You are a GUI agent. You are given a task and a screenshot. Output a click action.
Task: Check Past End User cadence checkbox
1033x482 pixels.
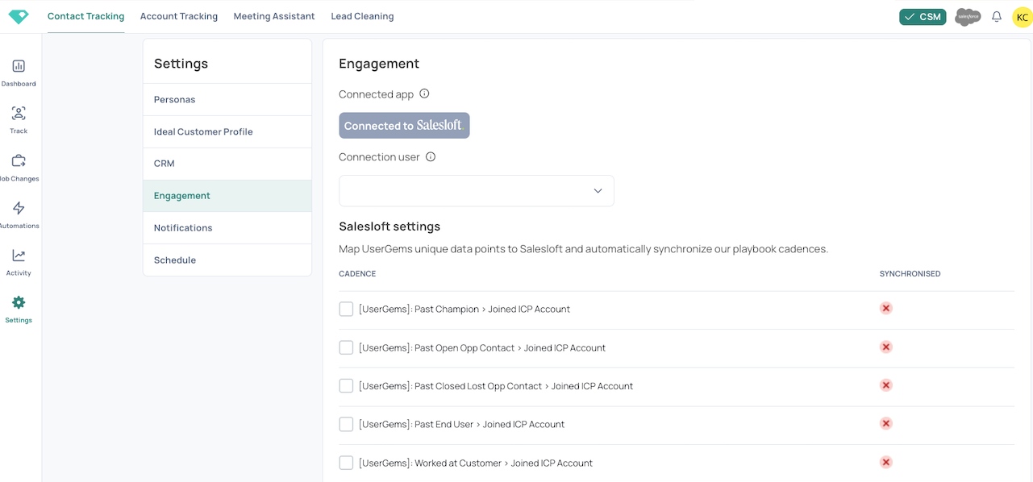[x=346, y=424]
